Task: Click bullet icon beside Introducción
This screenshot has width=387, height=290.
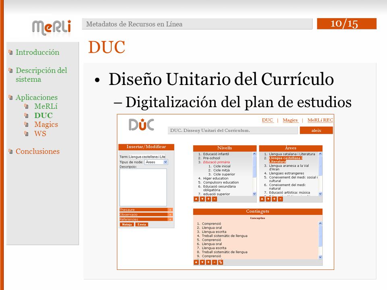Action: (10, 52)
